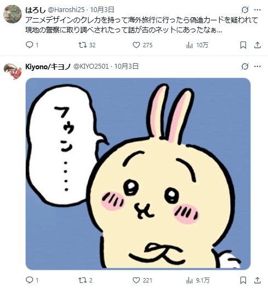Image resolution: width=268 pixels, height=288 pixels.
Task: Open the Kiyono/キヨノ display name link
Action: tap(48, 67)
